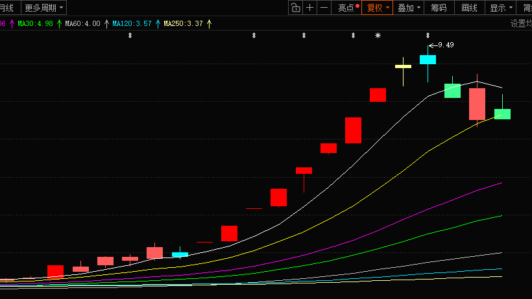Screen dimensions: 532x299
Task: Switch to the 月线 period tab
Action: [6, 7]
